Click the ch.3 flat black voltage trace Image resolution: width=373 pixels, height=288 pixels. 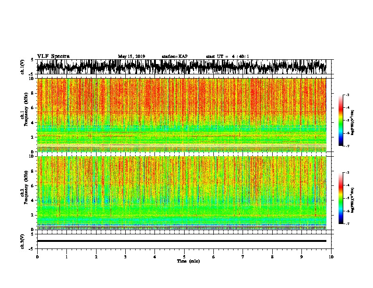click(181, 241)
